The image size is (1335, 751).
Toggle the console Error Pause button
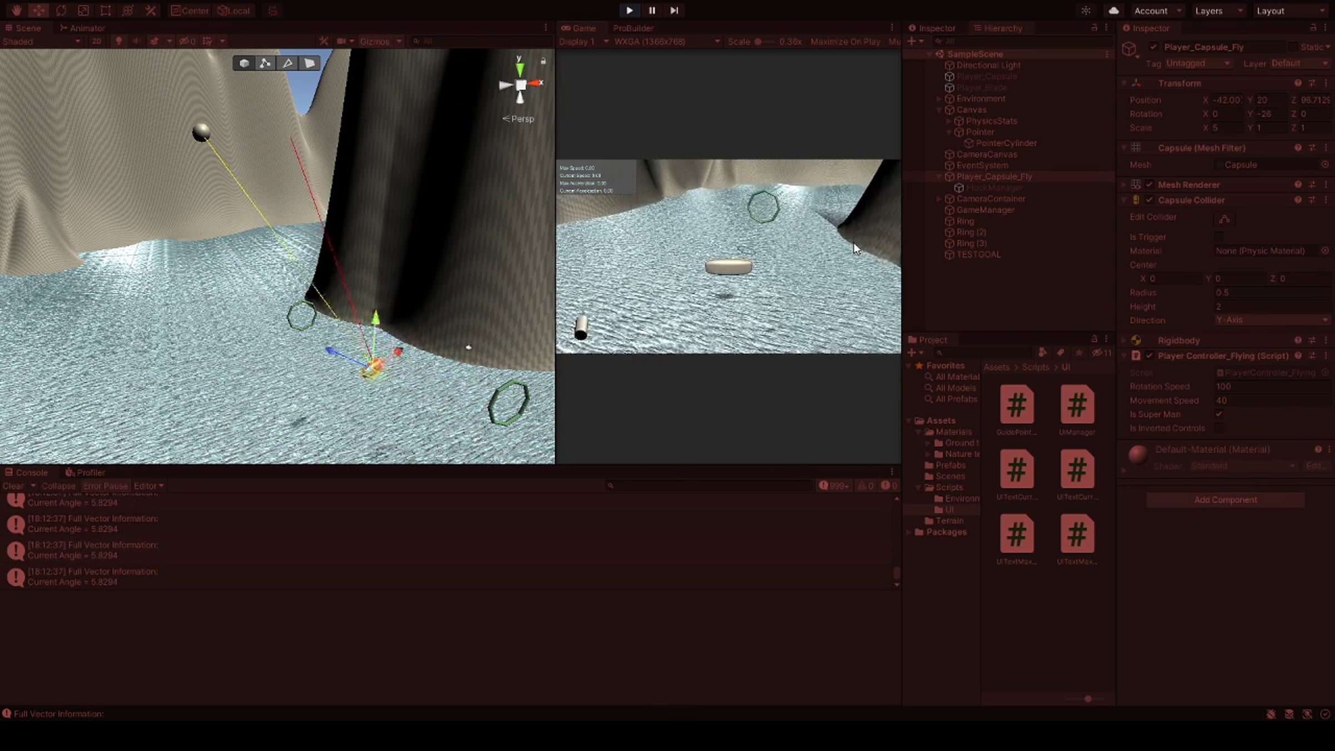pos(105,486)
